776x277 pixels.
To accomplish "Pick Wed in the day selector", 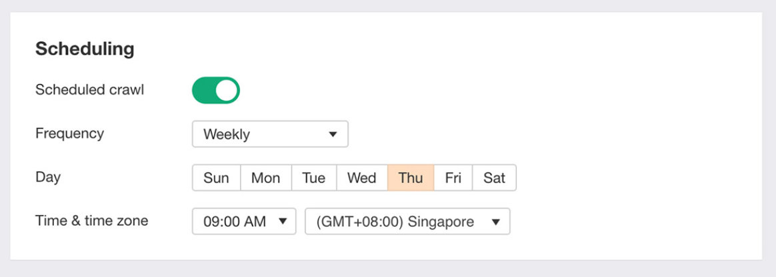I will (362, 178).
